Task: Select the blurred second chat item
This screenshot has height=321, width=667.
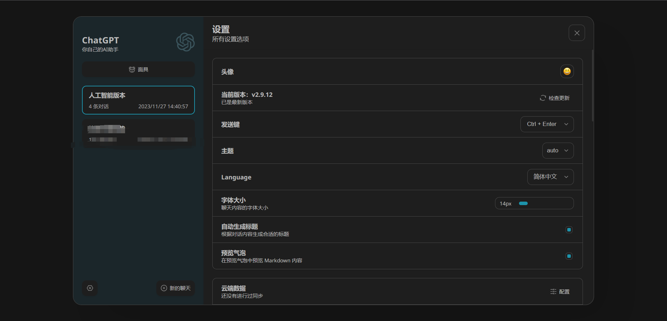Action: tap(138, 134)
